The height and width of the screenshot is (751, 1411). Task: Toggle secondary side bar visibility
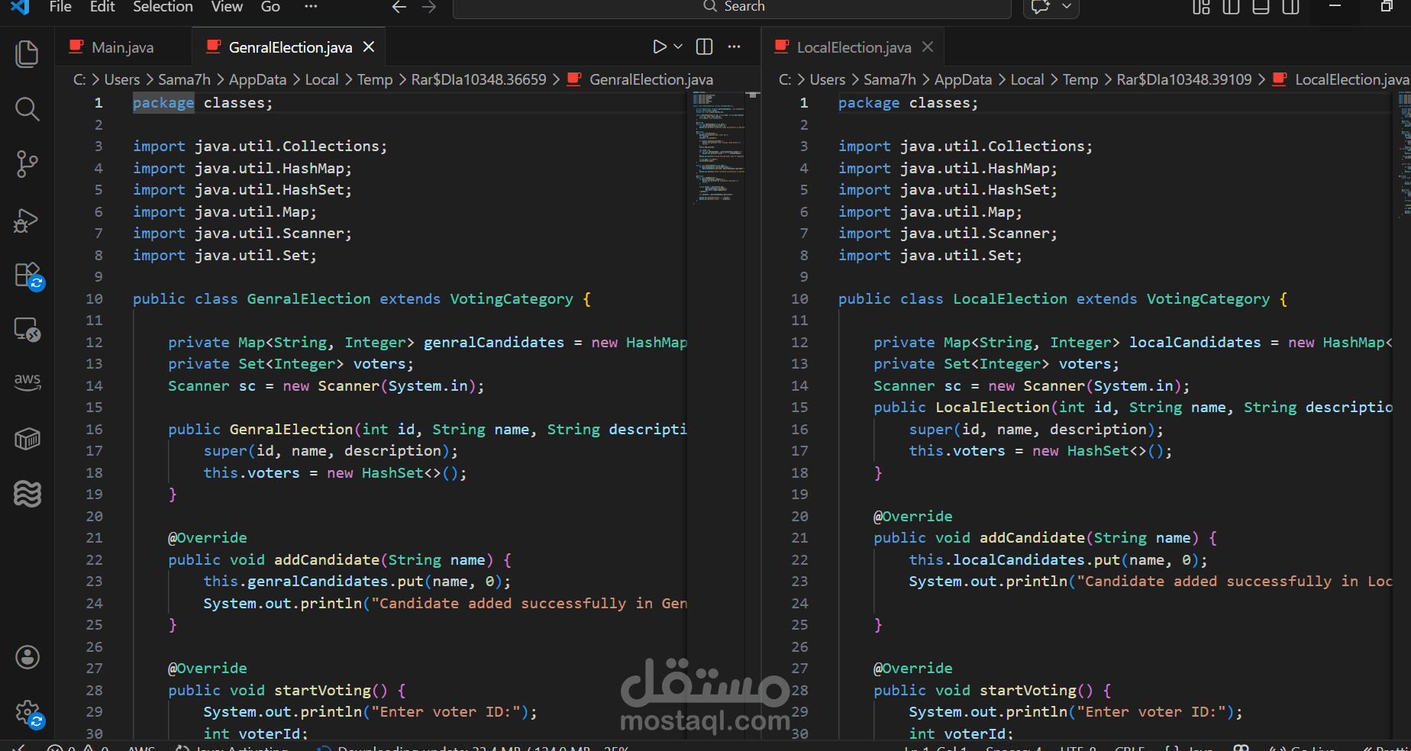click(x=1290, y=8)
